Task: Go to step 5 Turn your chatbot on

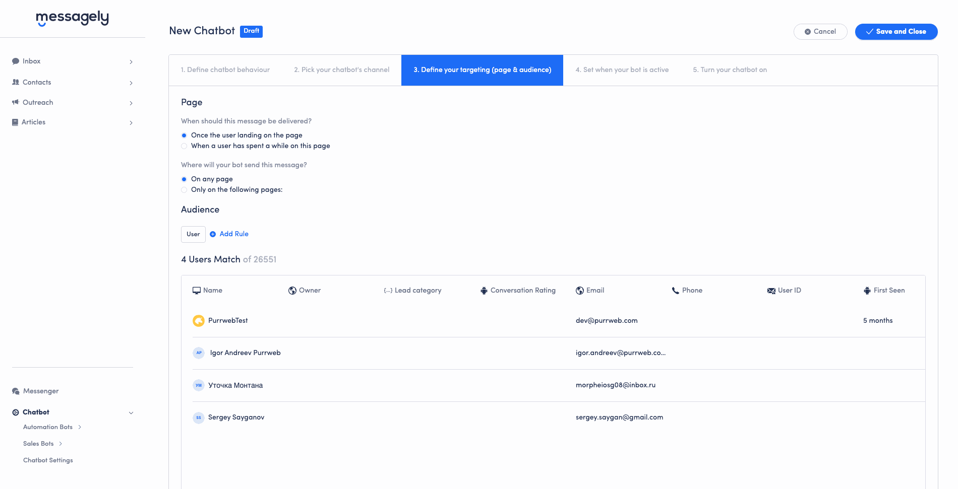Action: point(730,70)
